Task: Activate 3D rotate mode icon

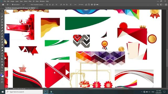Action: pos(86,5)
